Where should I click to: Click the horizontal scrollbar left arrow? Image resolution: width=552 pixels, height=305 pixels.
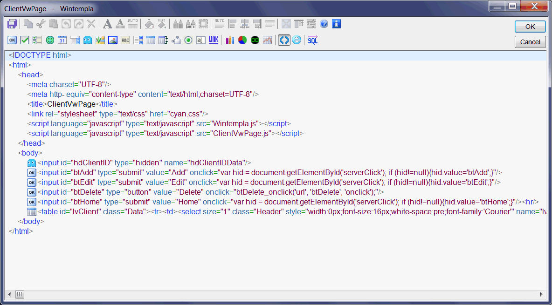9,294
